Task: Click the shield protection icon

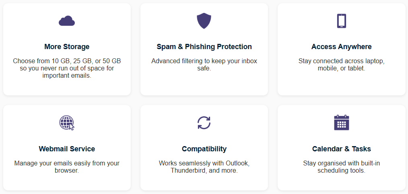Action: coord(204,21)
